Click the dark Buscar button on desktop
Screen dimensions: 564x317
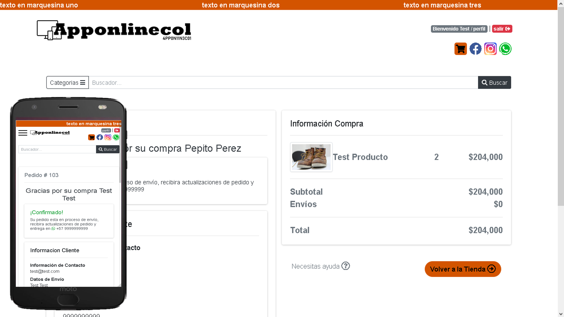click(x=494, y=82)
